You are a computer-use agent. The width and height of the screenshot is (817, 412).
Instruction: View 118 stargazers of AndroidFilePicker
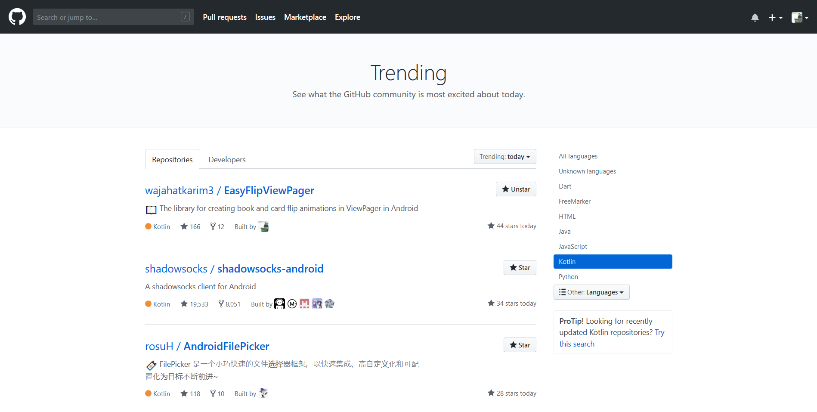[x=190, y=393]
